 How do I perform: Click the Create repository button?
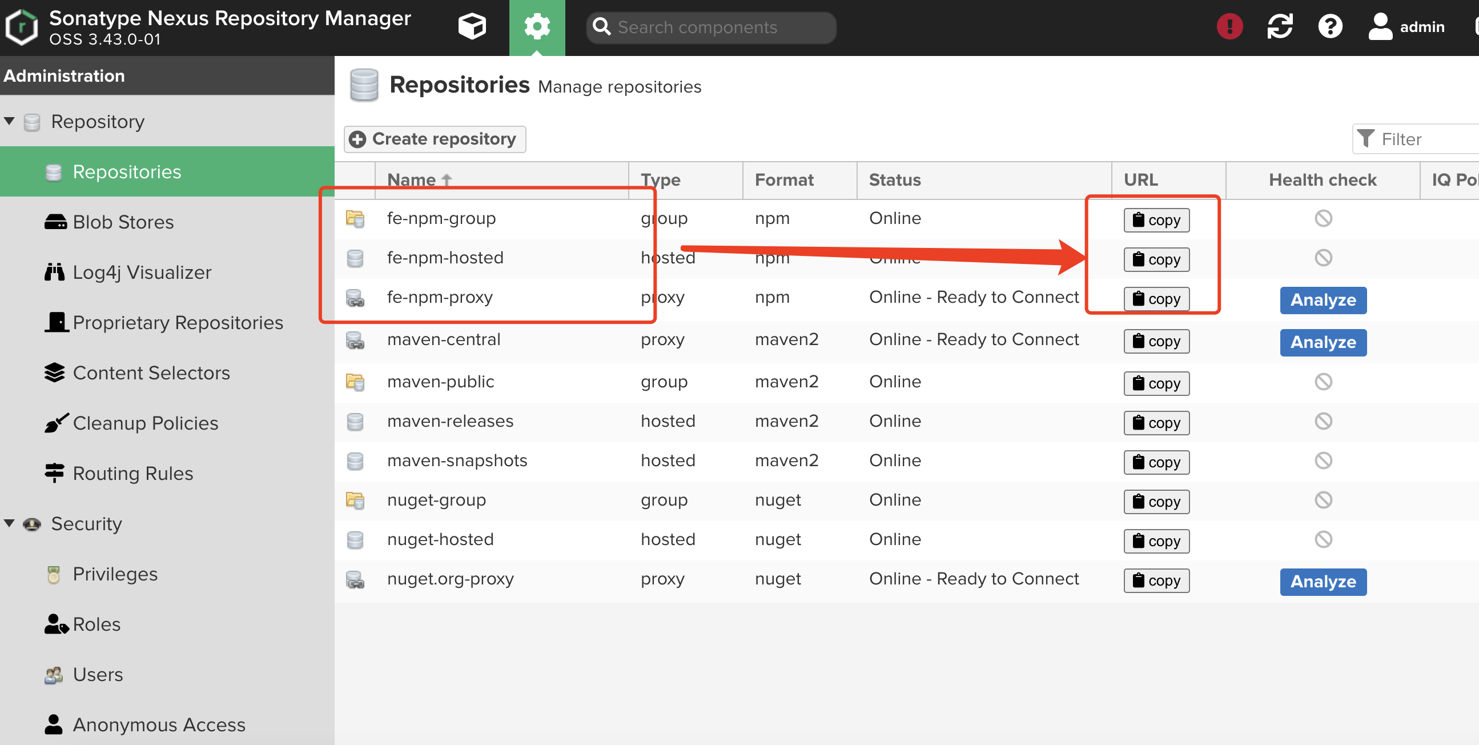[x=435, y=139]
